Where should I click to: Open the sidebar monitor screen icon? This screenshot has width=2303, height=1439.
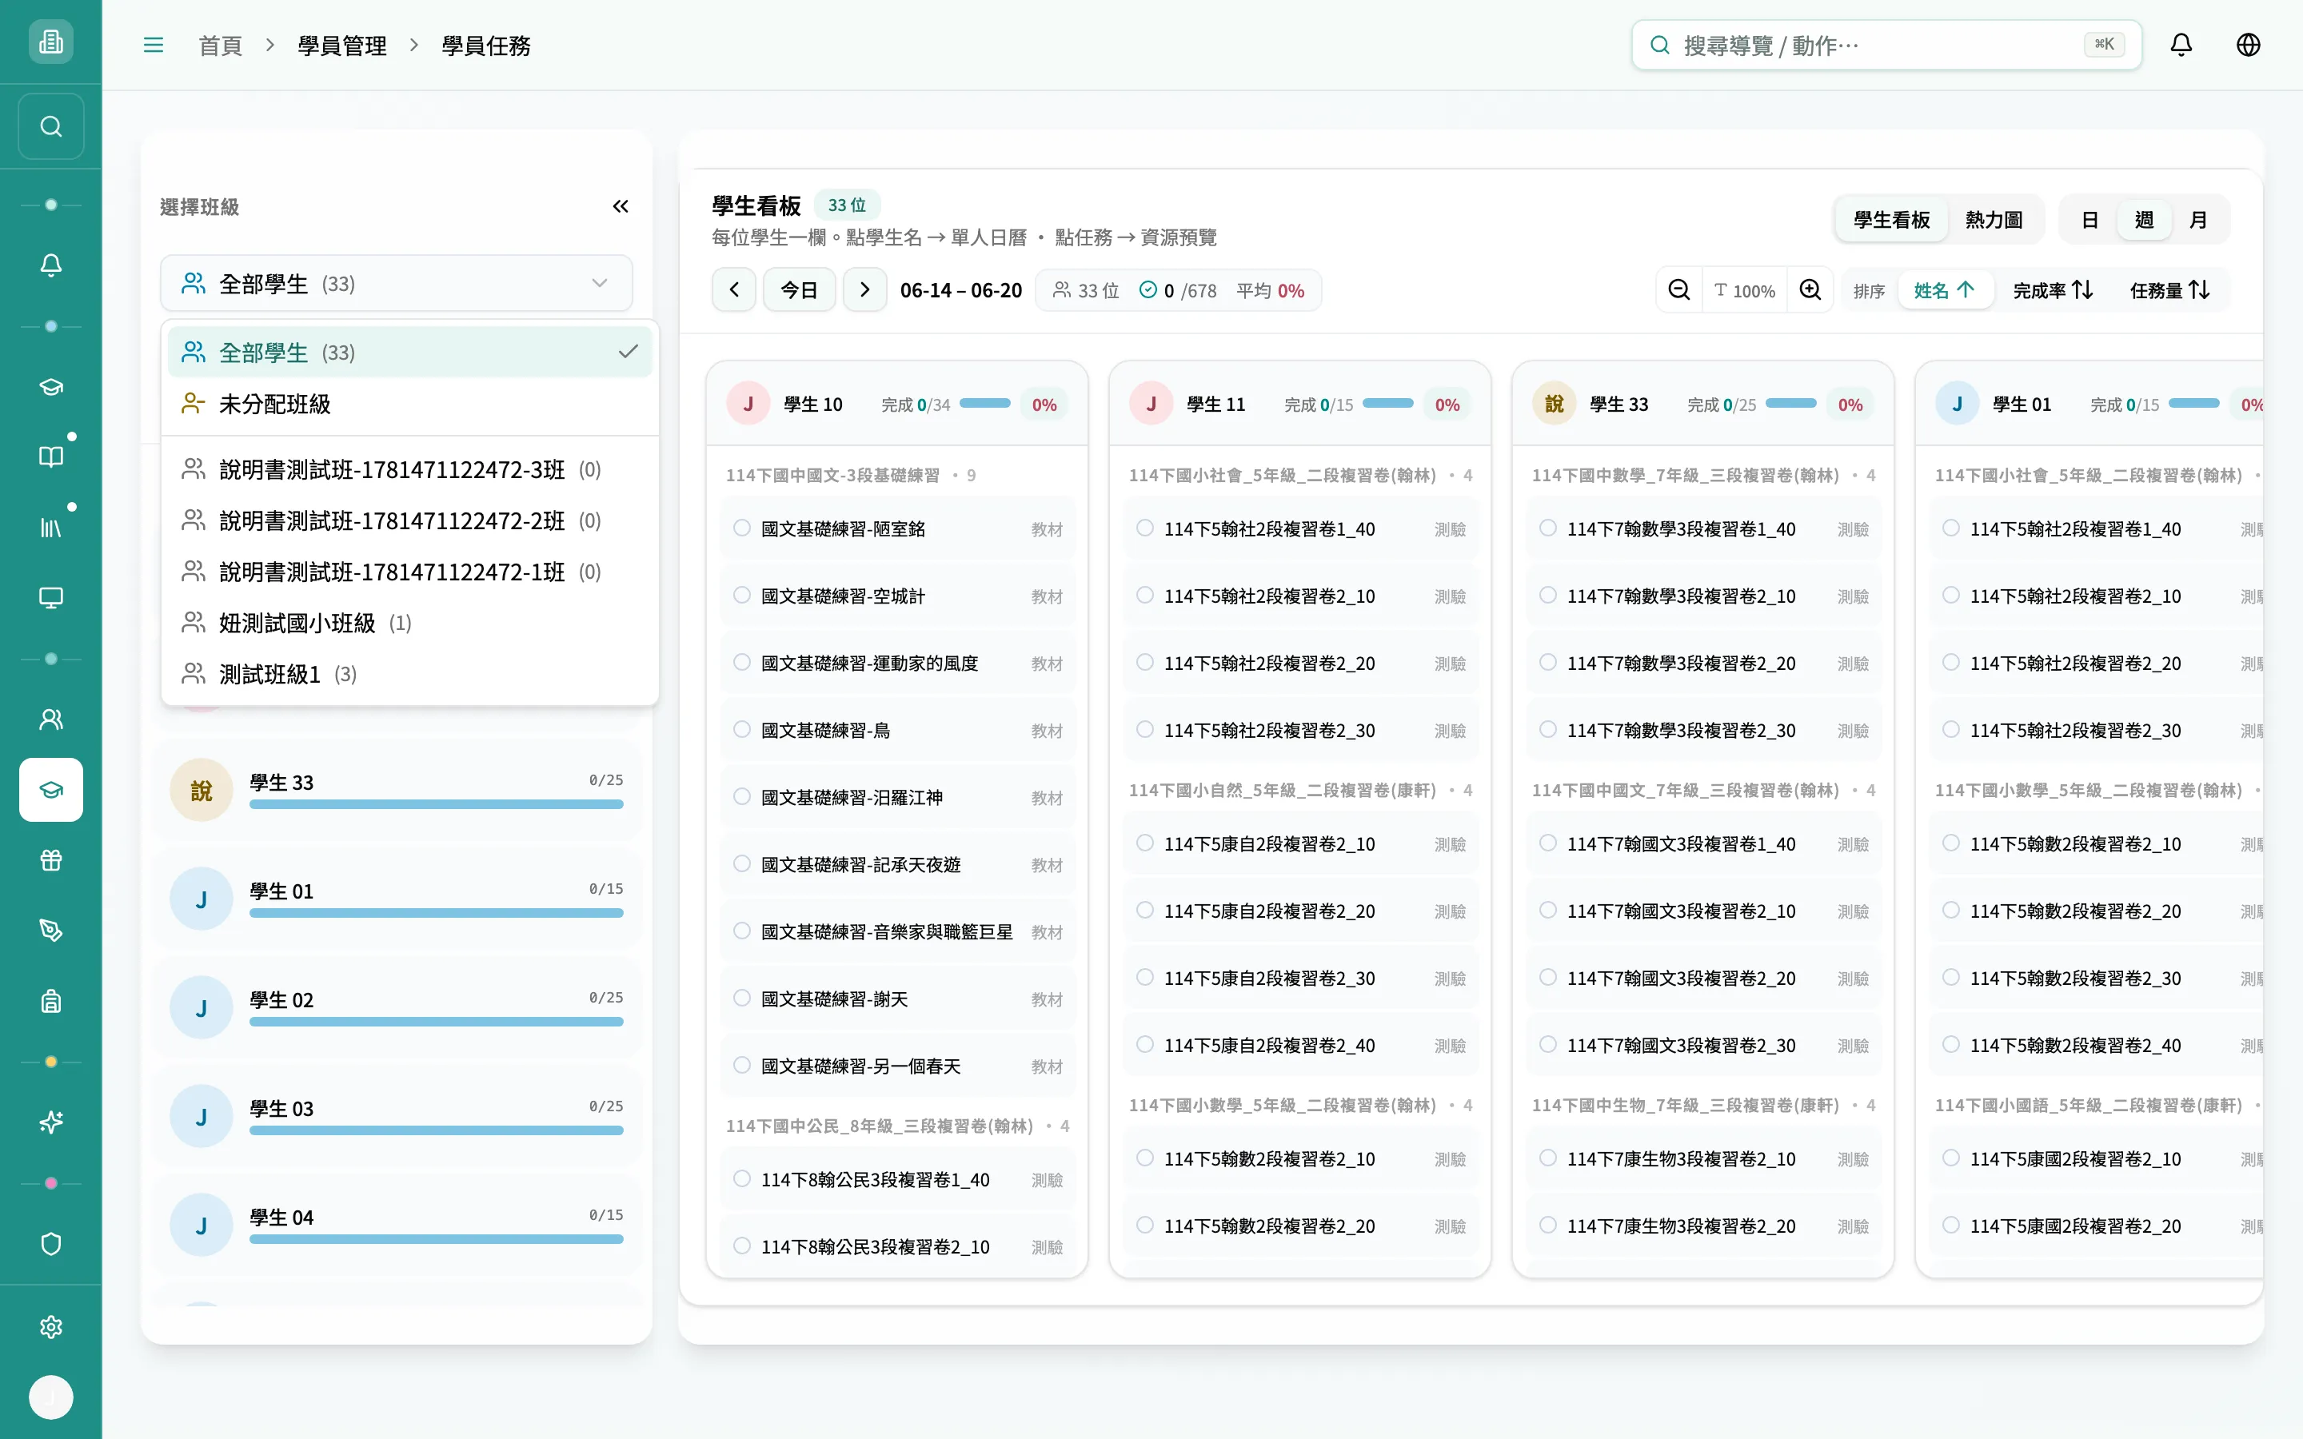coord(50,598)
